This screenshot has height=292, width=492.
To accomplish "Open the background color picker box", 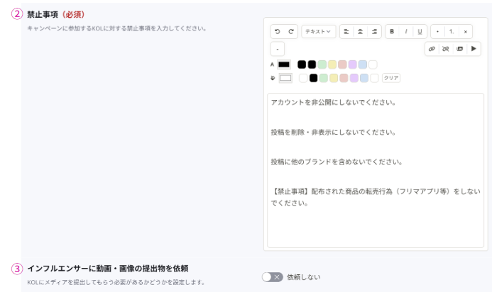I will click(x=285, y=78).
